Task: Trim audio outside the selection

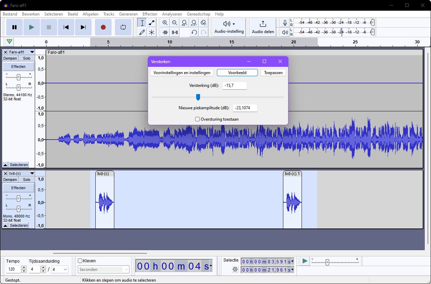Action: (165, 32)
